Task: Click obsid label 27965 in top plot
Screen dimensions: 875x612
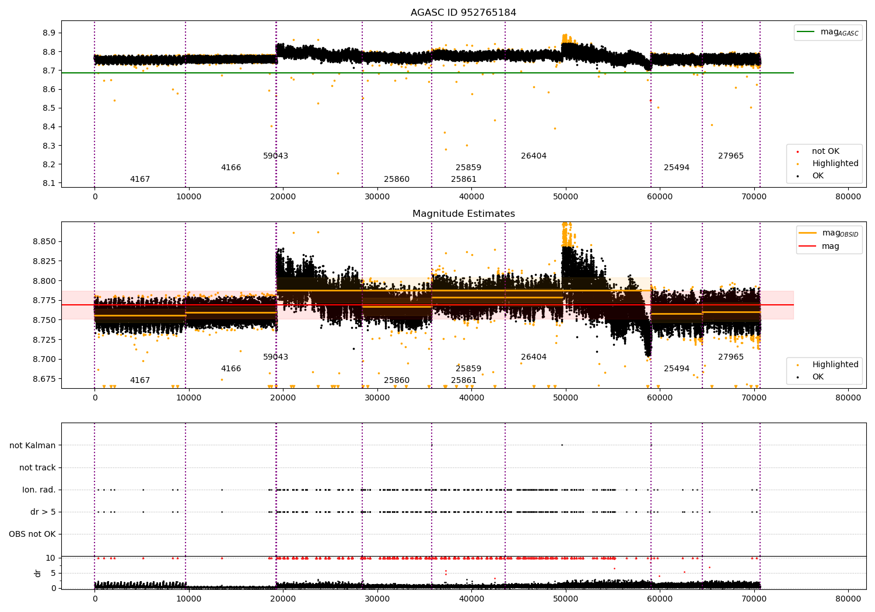Action: point(731,156)
